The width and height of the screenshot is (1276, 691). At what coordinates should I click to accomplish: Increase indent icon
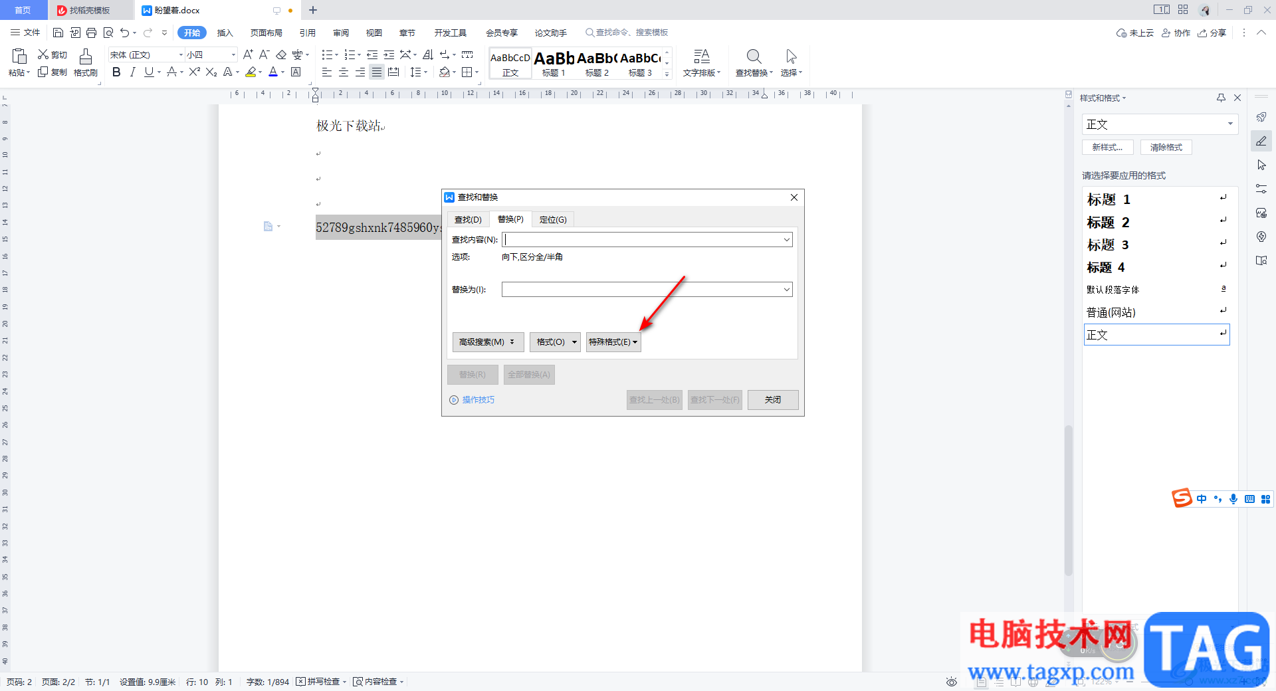(389, 54)
